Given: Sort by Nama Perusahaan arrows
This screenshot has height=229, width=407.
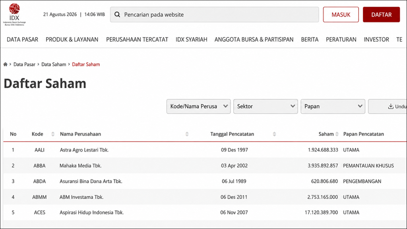Looking at the screenshot, I should pos(187,134).
